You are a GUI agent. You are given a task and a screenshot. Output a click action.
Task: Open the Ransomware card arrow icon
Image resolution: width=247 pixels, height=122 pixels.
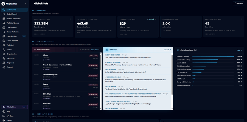[241, 19]
